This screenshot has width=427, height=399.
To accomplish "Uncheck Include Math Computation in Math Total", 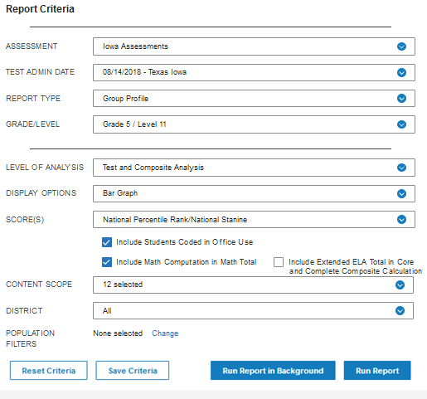I will point(107,262).
